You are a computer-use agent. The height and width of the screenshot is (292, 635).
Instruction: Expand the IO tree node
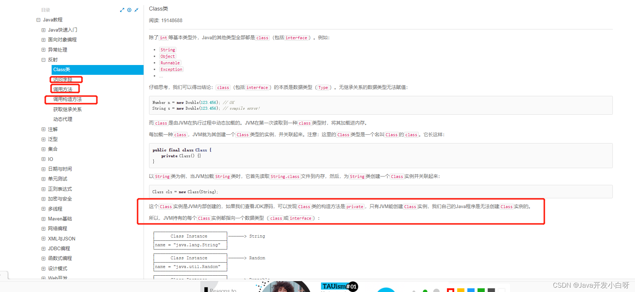pyautogui.click(x=43, y=159)
